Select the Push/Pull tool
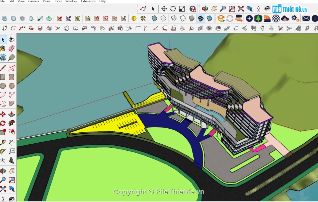The image size is (318, 202). (12, 114)
